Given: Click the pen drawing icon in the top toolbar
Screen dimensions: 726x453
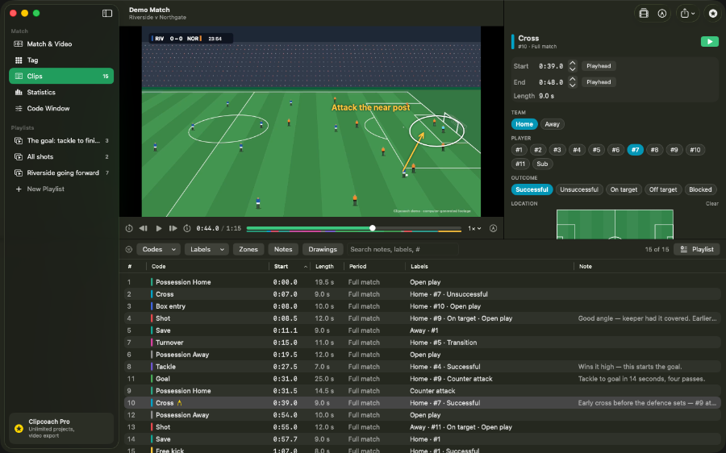Looking at the screenshot, I should coord(662,14).
